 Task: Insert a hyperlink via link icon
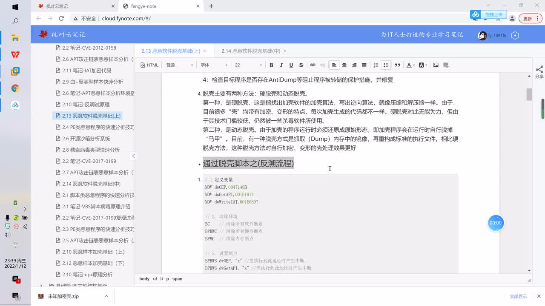click(313, 65)
